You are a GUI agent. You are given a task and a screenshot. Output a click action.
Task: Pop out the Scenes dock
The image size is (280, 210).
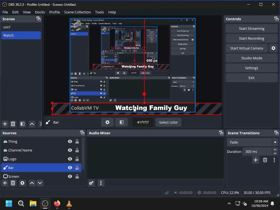point(39,19)
